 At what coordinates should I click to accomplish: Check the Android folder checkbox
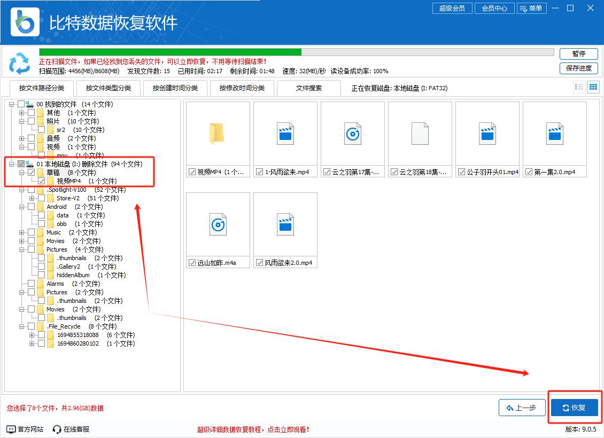32,207
